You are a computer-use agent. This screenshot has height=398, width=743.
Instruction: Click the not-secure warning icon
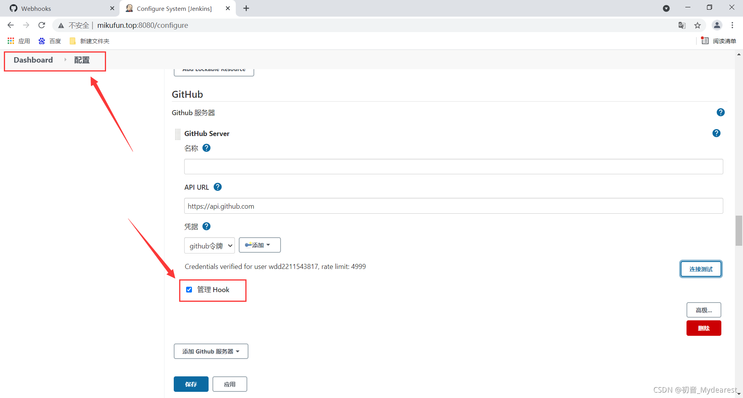pos(61,26)
